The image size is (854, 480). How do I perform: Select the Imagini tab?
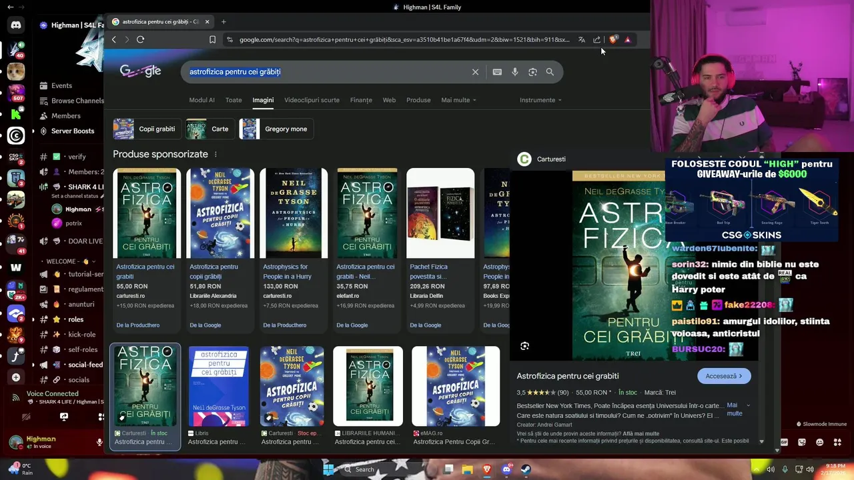coord(263,100)
